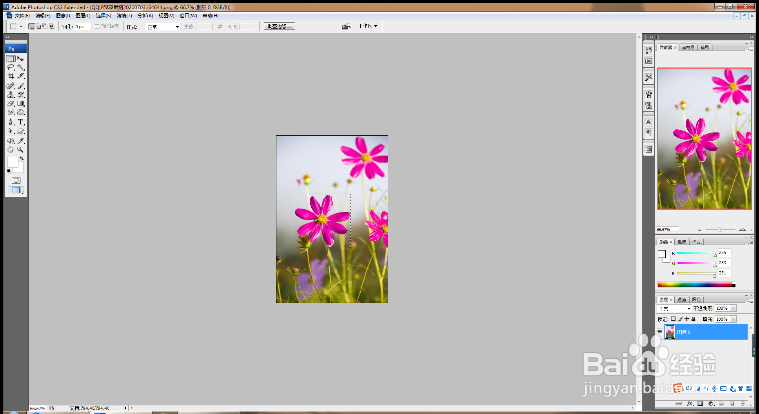This screenshot has height=414, width=759.
Task: Open the Color panel options menu
Action: (x=750, y=243)
